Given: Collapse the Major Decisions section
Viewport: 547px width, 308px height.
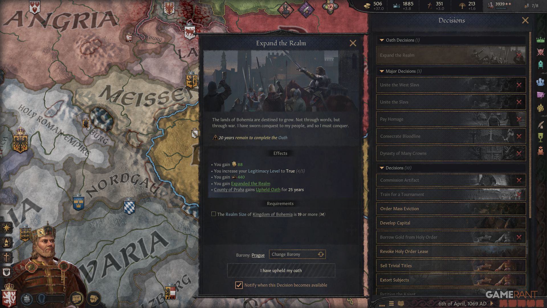Looking at the screenshot, I should pos(382,71).
